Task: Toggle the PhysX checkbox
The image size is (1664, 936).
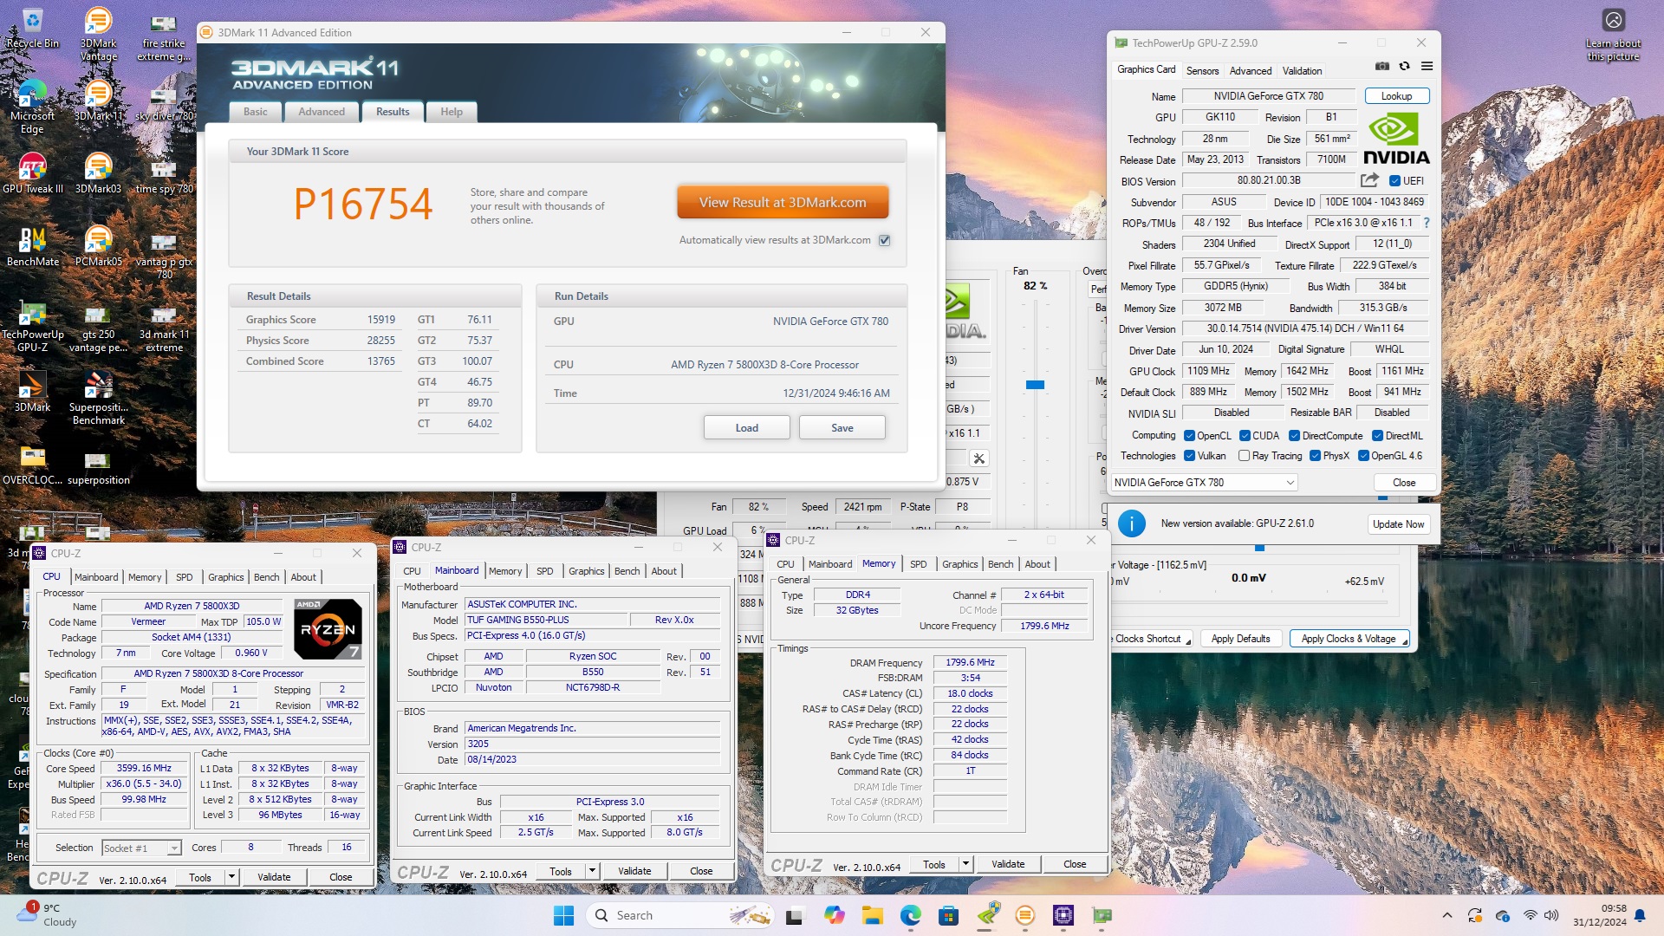Action: (x=1315, y=456)
